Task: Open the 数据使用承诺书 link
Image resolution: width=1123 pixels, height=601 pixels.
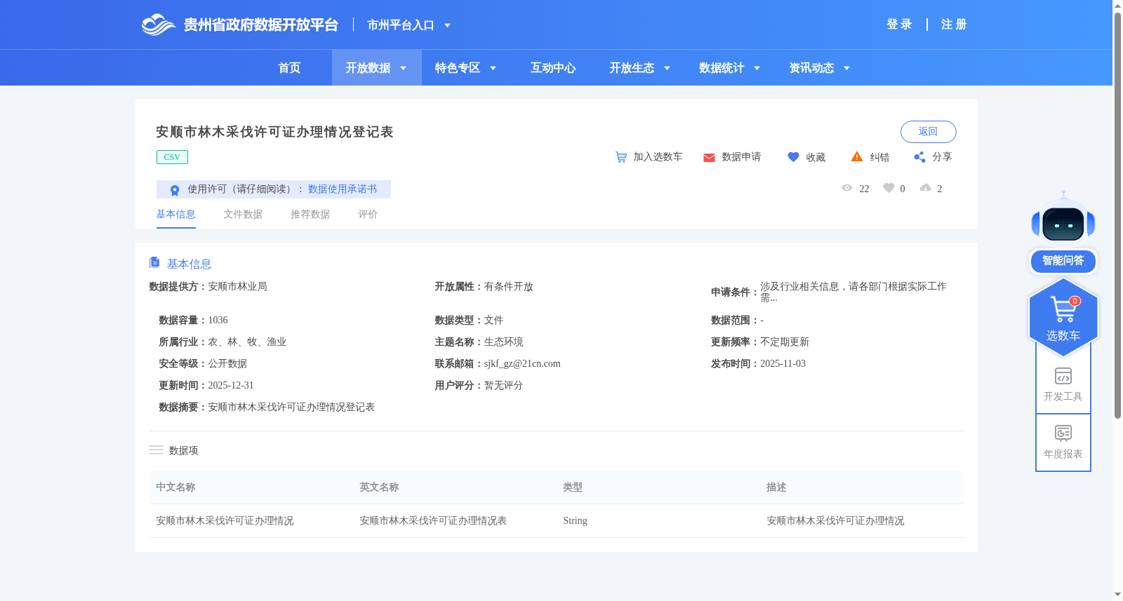Action: point(343,189)
